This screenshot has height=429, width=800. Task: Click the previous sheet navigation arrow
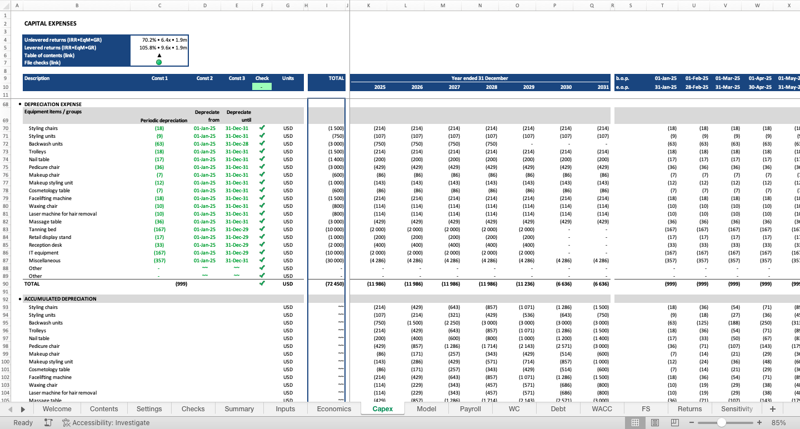click(x=11, y=409)
